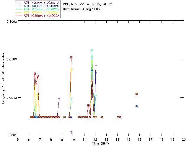Click the red square peak marker near 9.8 GMT
The image size is (189, 151).
(x=71, y=58)
